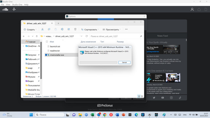Open Microsoft Edge from the taskbar
Screen dimensions: 210x118
pos(136,115)
